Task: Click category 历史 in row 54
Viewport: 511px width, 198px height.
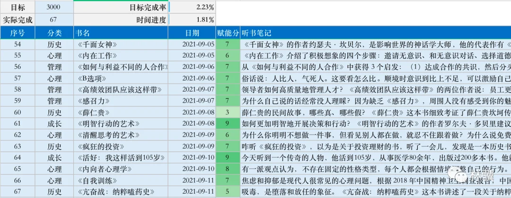Action: coord(54,44)
